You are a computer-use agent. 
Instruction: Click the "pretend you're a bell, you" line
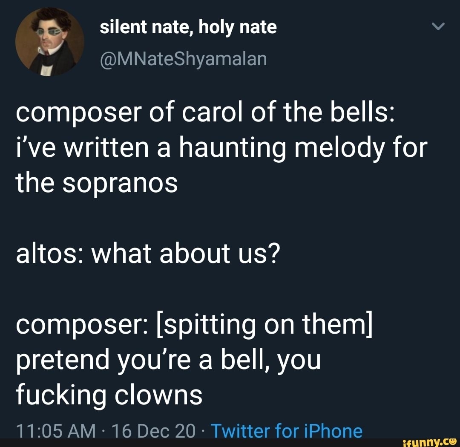[168, 360]
